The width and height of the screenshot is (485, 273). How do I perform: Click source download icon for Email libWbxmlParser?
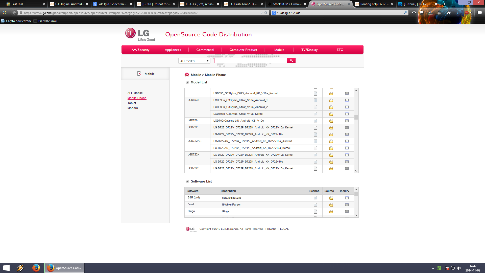pyautogui.click(x=331, y=205)
